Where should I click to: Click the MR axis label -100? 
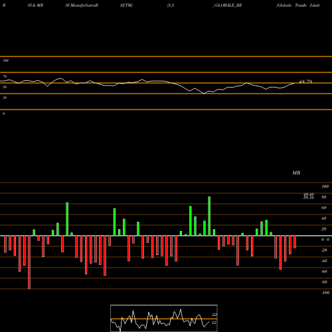pyautogui.click(x=325, y=293)
